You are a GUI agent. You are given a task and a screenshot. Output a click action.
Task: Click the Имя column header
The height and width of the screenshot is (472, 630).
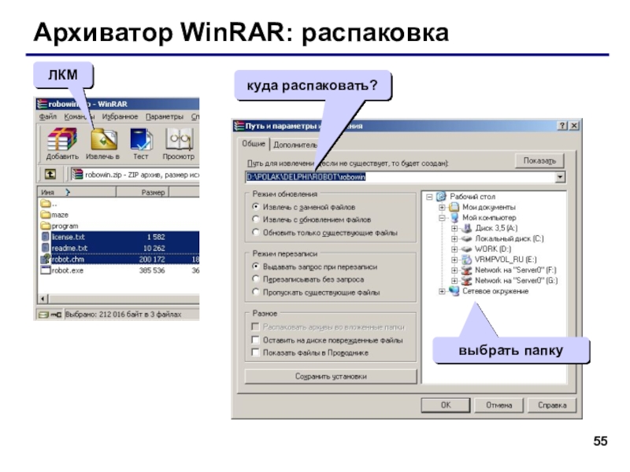coord(76,192)
